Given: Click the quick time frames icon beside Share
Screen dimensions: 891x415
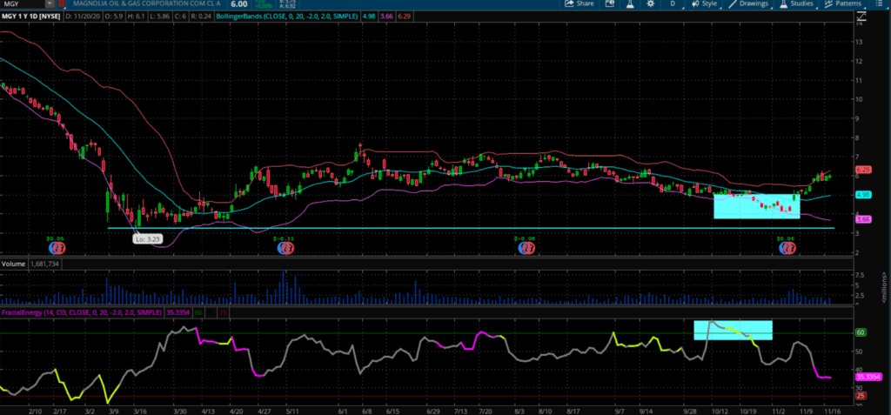Looking at the screenshot, I should (610, 3).
